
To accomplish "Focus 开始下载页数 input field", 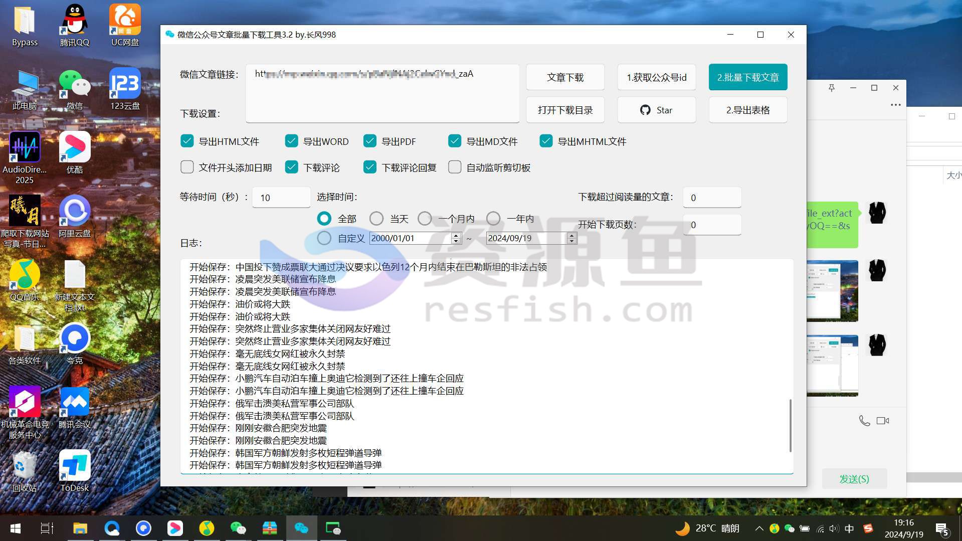I will pos(712,225).
